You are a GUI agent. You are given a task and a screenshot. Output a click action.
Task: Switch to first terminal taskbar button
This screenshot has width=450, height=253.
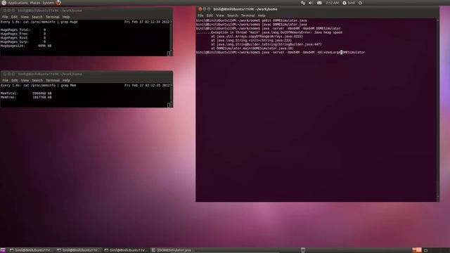pyautogui.click(x=31, y=250)
